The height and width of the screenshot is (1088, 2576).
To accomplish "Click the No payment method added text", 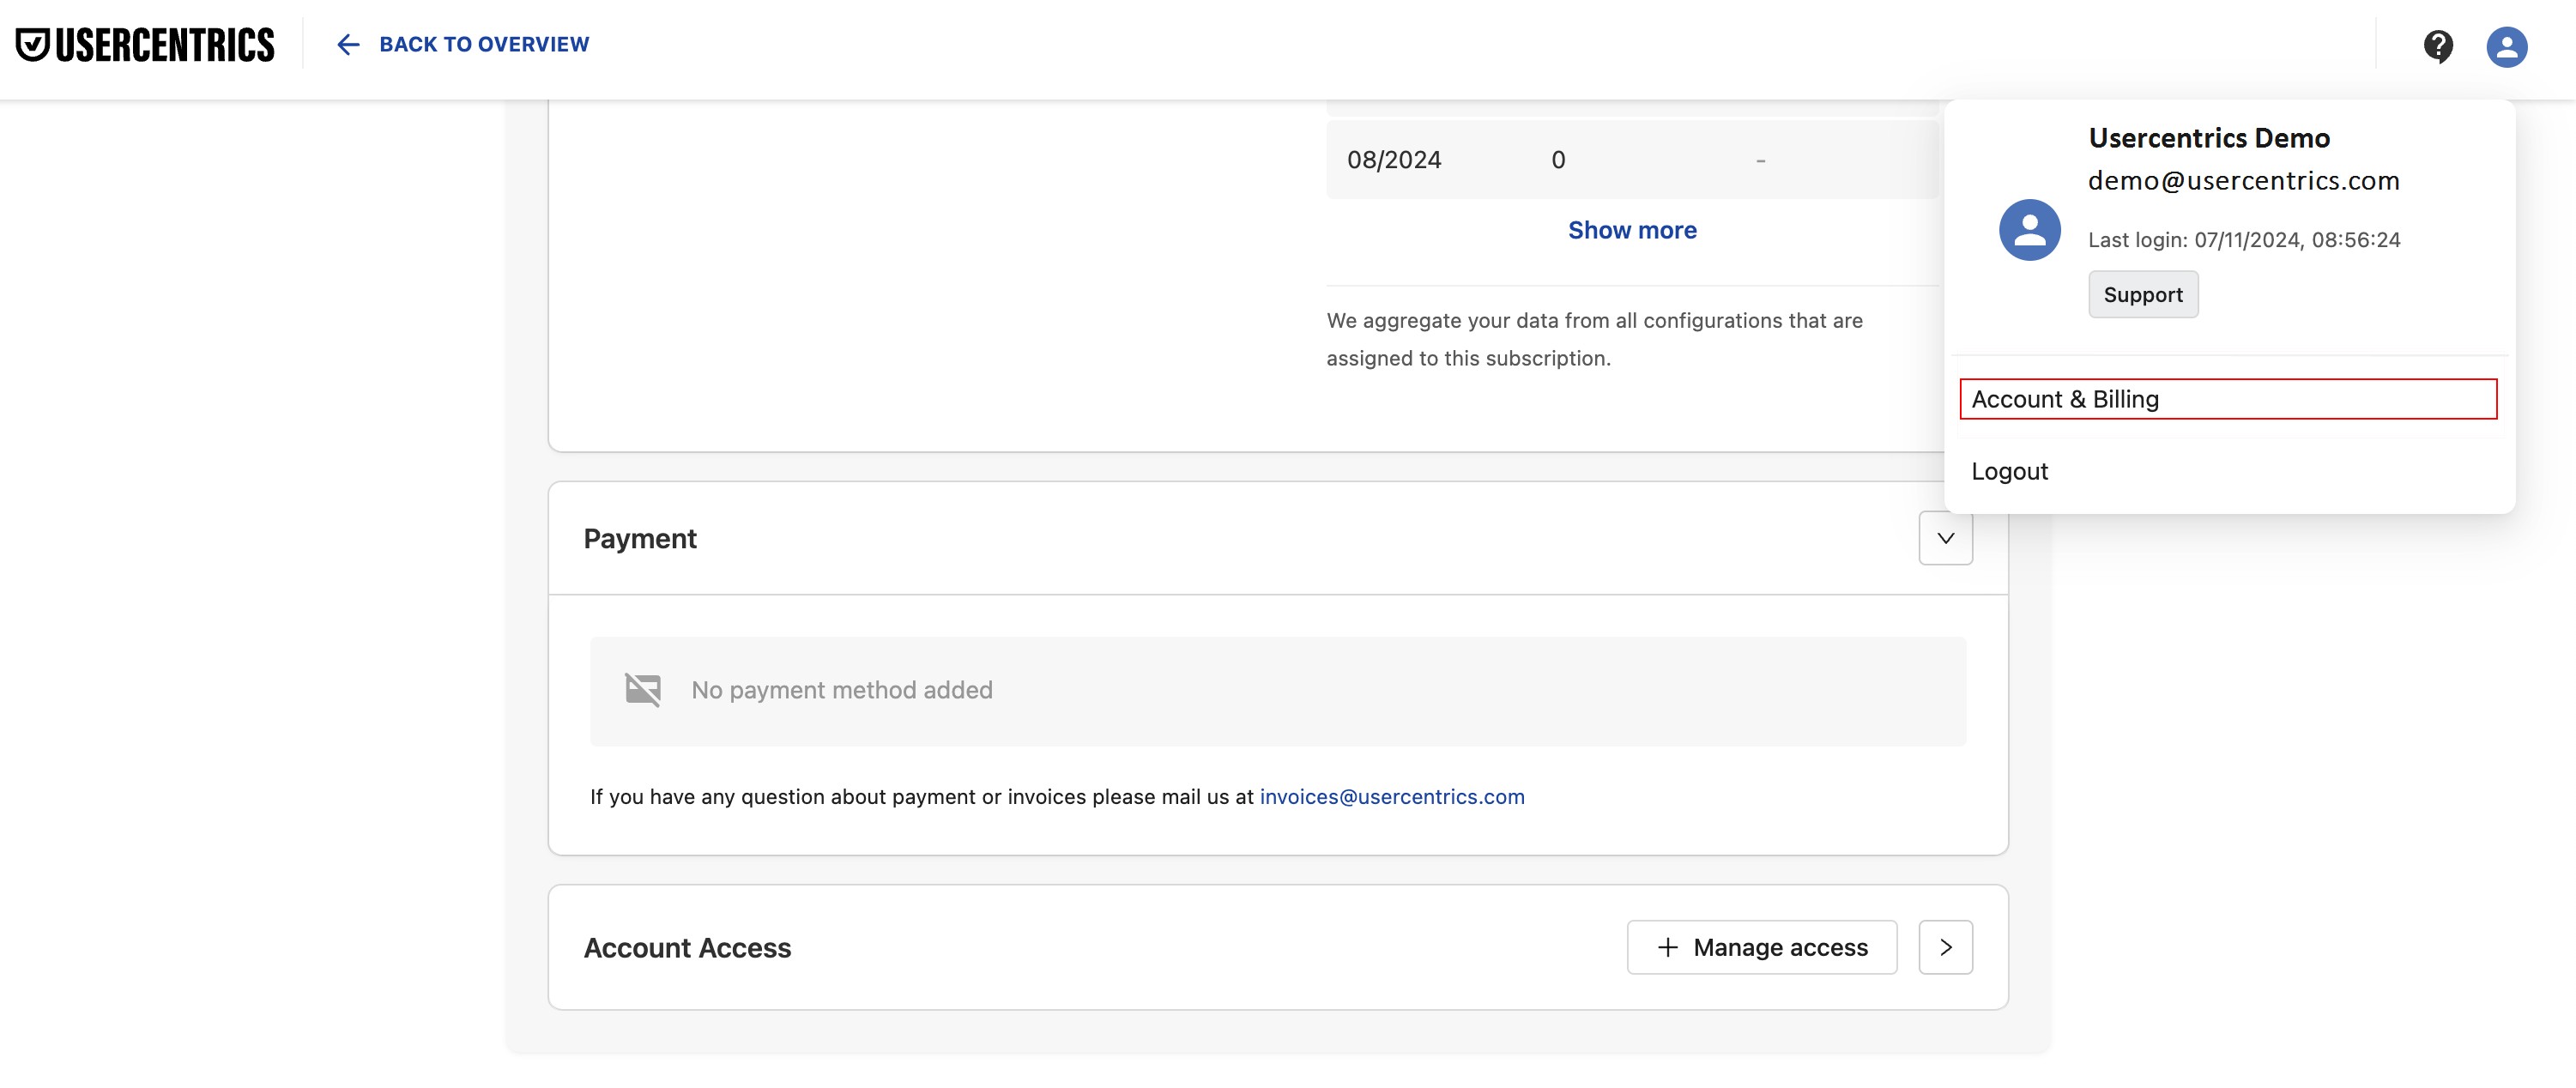I will [x=842, y=690].
